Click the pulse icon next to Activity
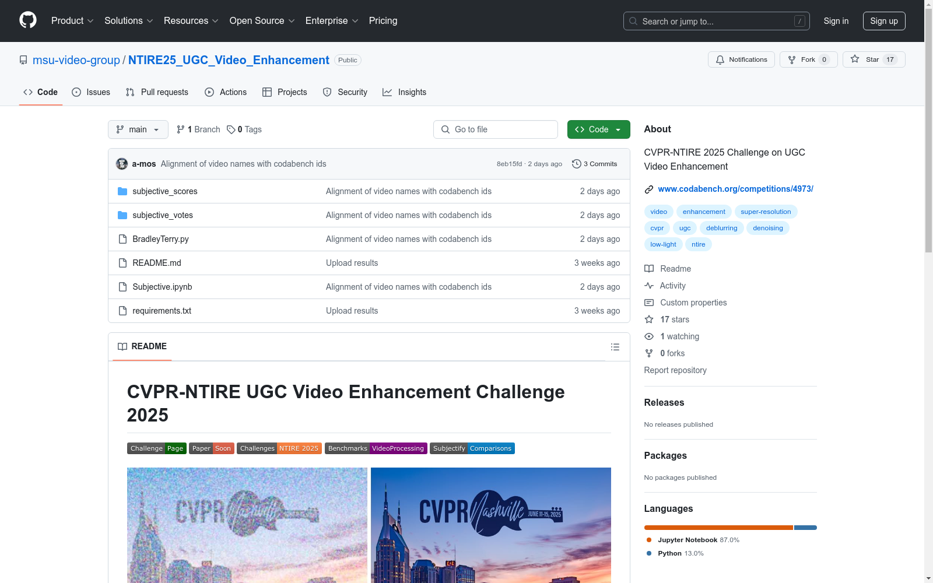933x583 pixels. tap(649, 286)
